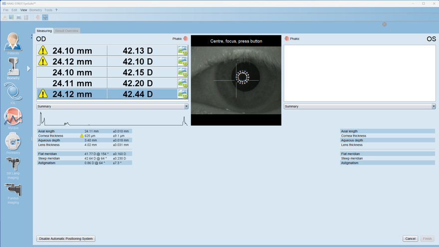This screenshot has height=247, width=439.
Task: Open image for 42.44 D measurement row
Action: point(183,94)
